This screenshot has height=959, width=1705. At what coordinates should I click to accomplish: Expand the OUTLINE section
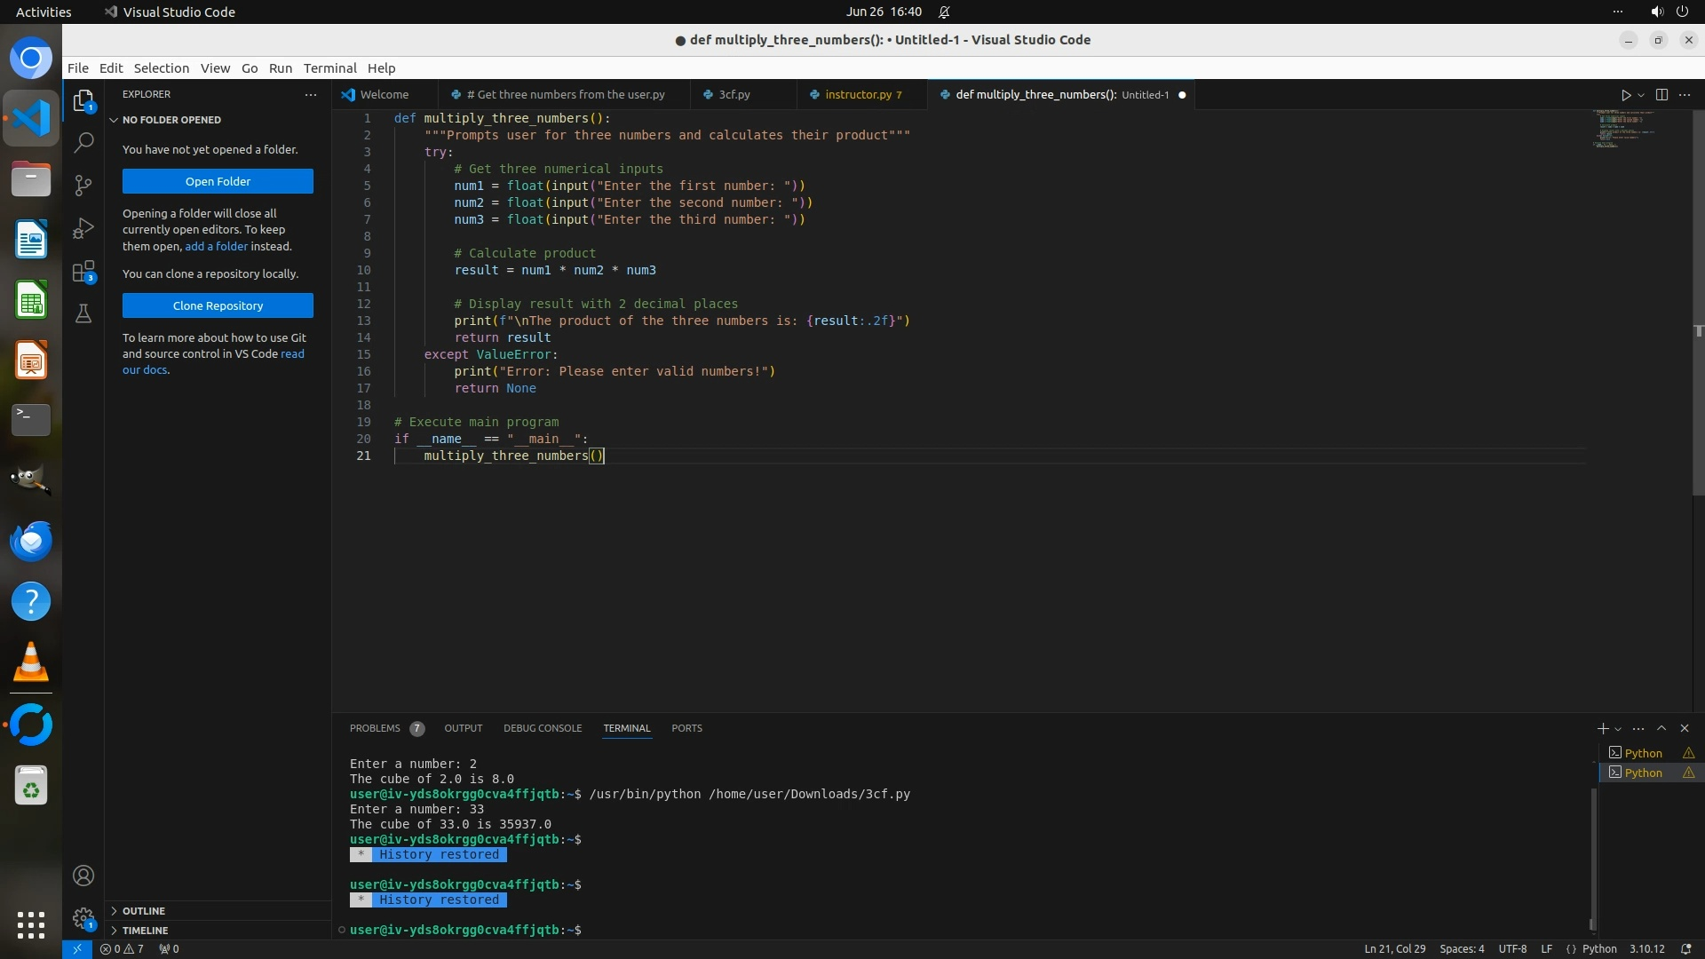click(144, 911)
